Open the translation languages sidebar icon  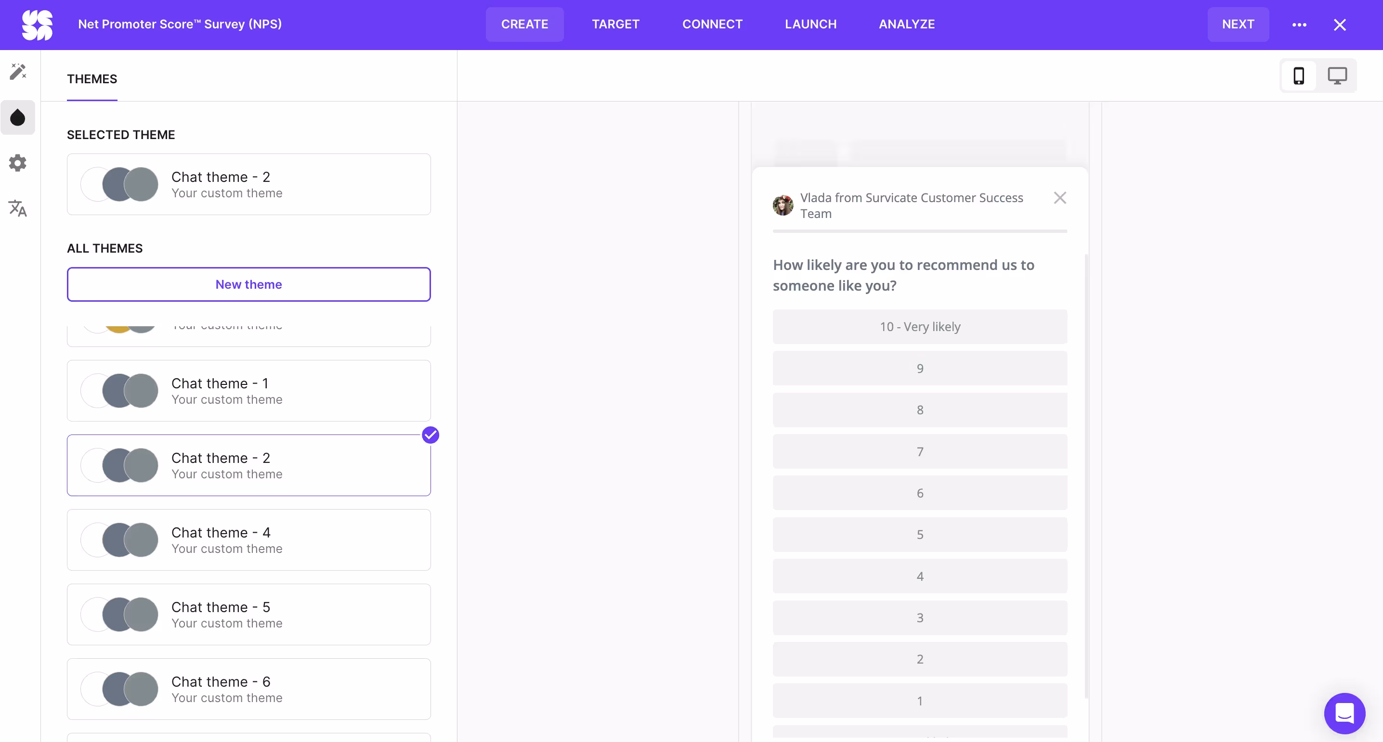(18, 208)
